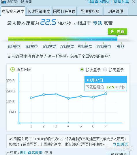Click the 立即测试 link
Viewport: 137px width, 155px height.
pyautogui.click(x=120, y=144)
